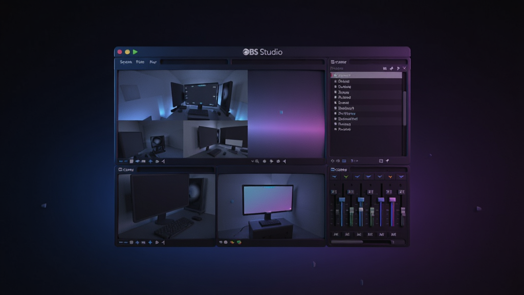Click the sources list vertical scrollbar
The height and width of the screenshot is (295, 524).
point(404,109)
